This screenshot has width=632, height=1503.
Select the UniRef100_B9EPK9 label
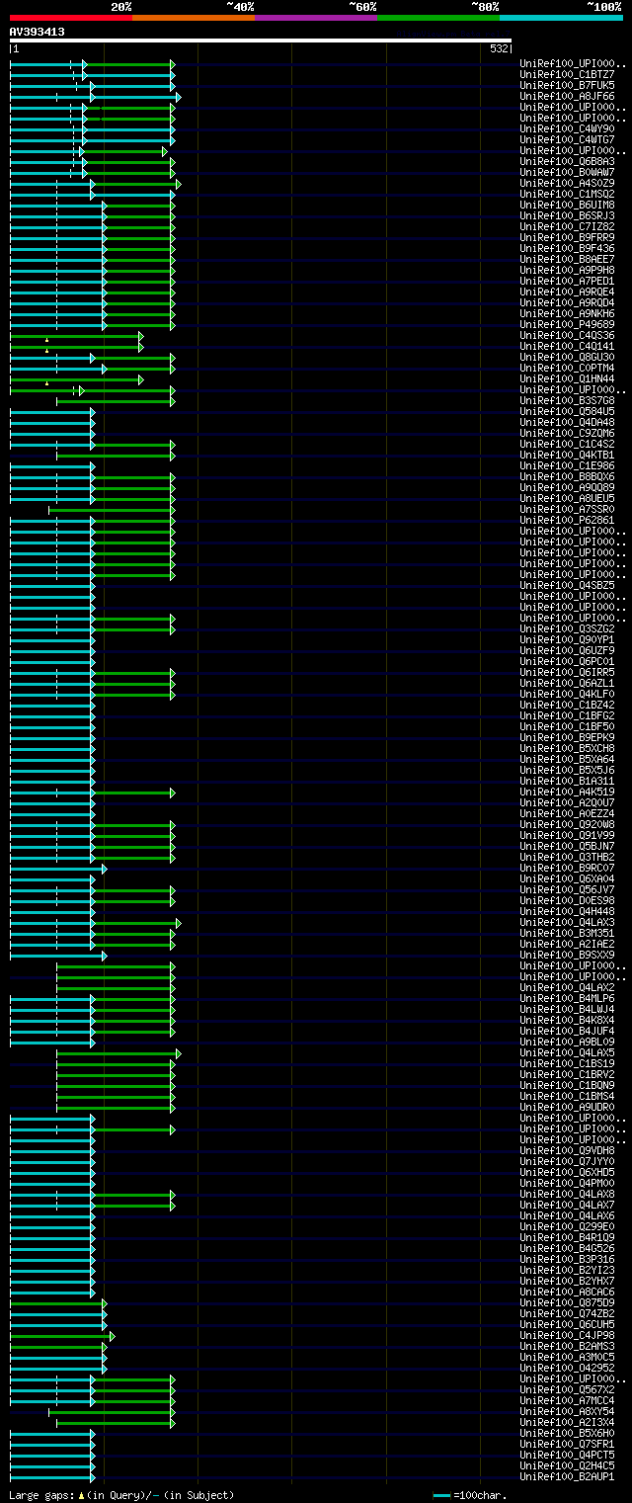click(x=568, y=737)
